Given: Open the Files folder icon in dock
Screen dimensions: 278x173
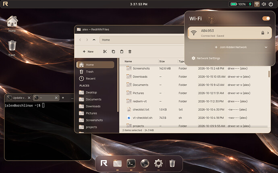Looking at the screenshot, I should pyautogui.click(x=117, y=163).
